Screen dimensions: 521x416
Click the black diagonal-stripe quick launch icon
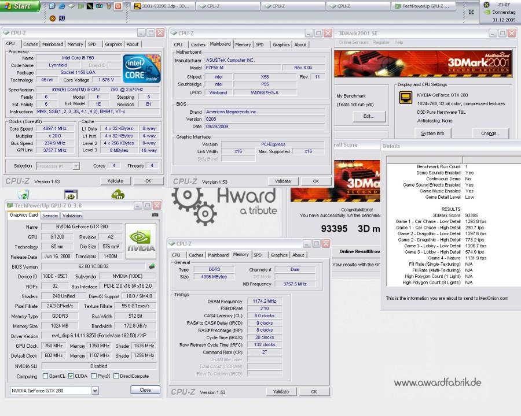click(x=90, y=6)
